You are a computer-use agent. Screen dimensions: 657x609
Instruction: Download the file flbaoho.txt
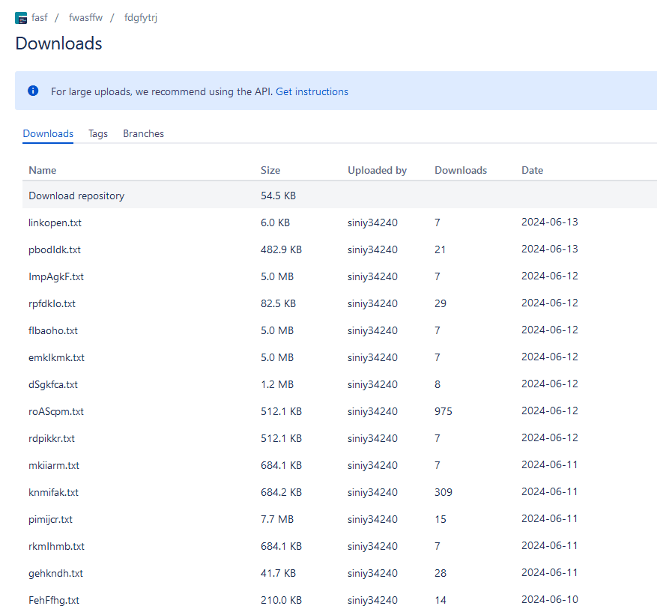(x=53, y=330)
